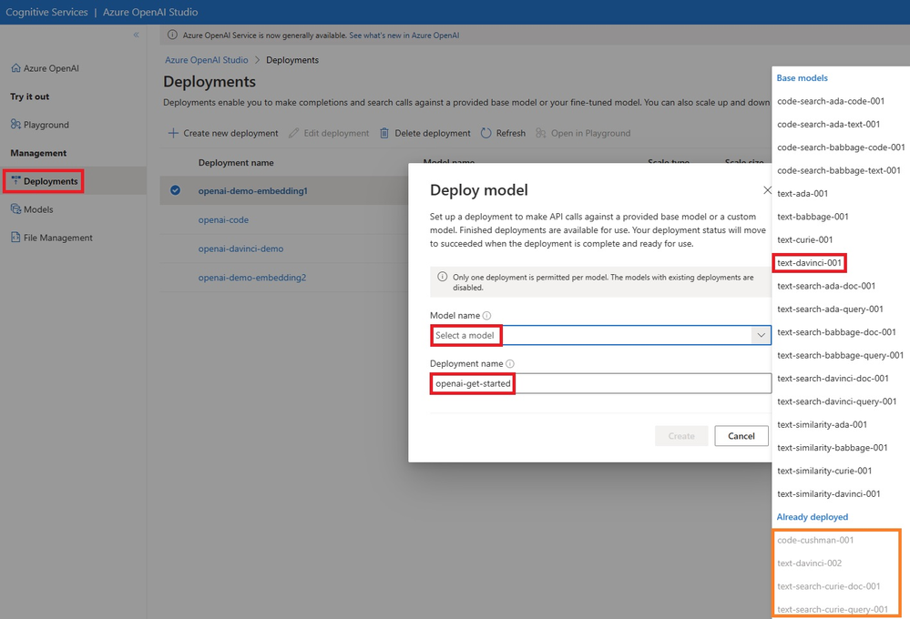Click the Cancel button in the dialog

click(741, 436)
